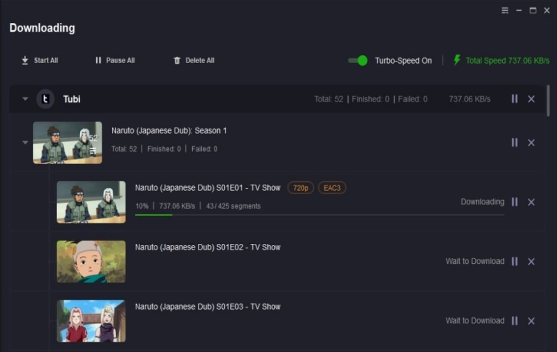Pause the S01E01 episode download
This screenshot has width=557, height=352.
click(x=514, y=202)
